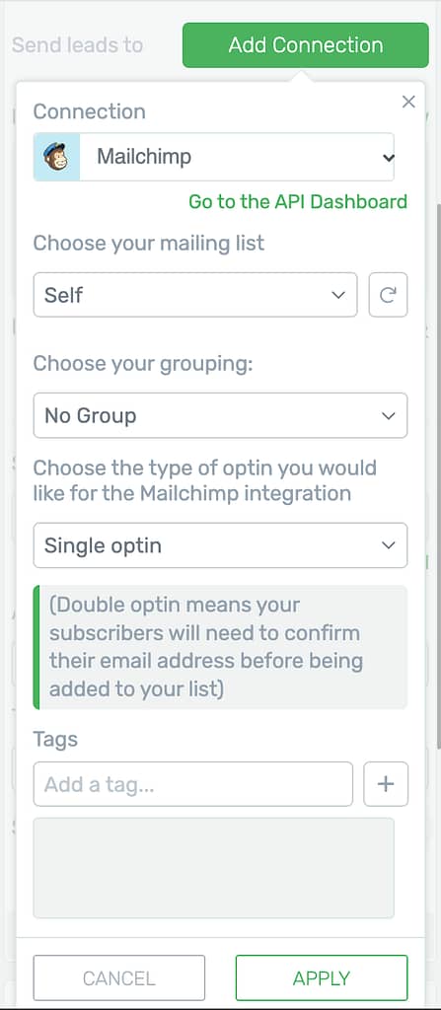Screen dimensions: 441x1010
Task: Click the Add Connection green button
Action: (306, 45)
